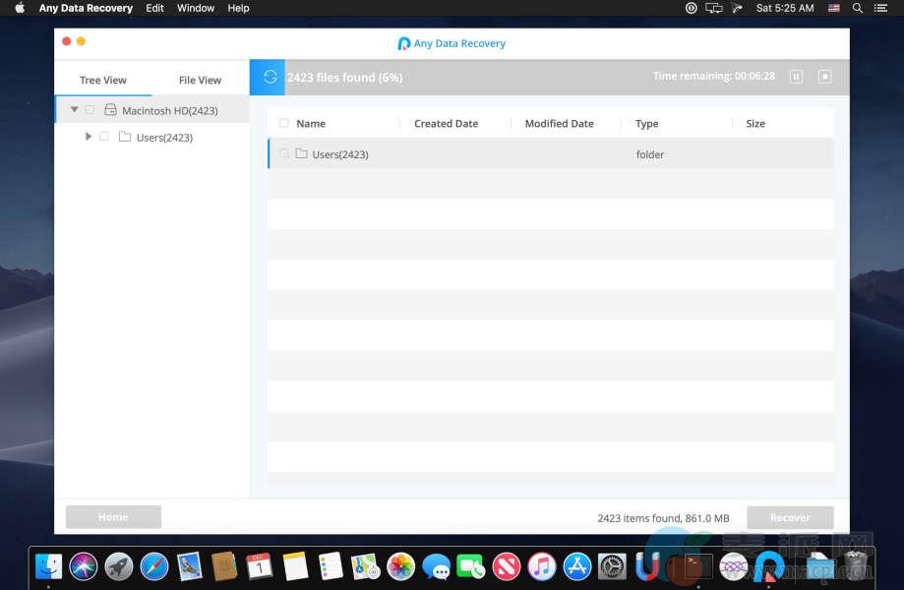
Task: Switch to the File View tab
Action: (200, 80)
